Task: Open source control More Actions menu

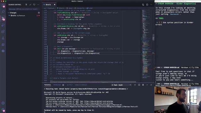Action: coord(38,5)
